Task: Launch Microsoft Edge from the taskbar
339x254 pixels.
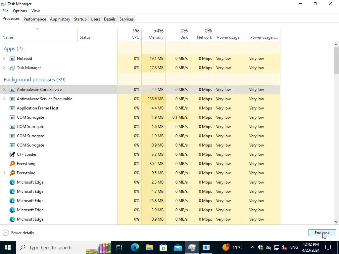Action: click(x=135, y=247)
